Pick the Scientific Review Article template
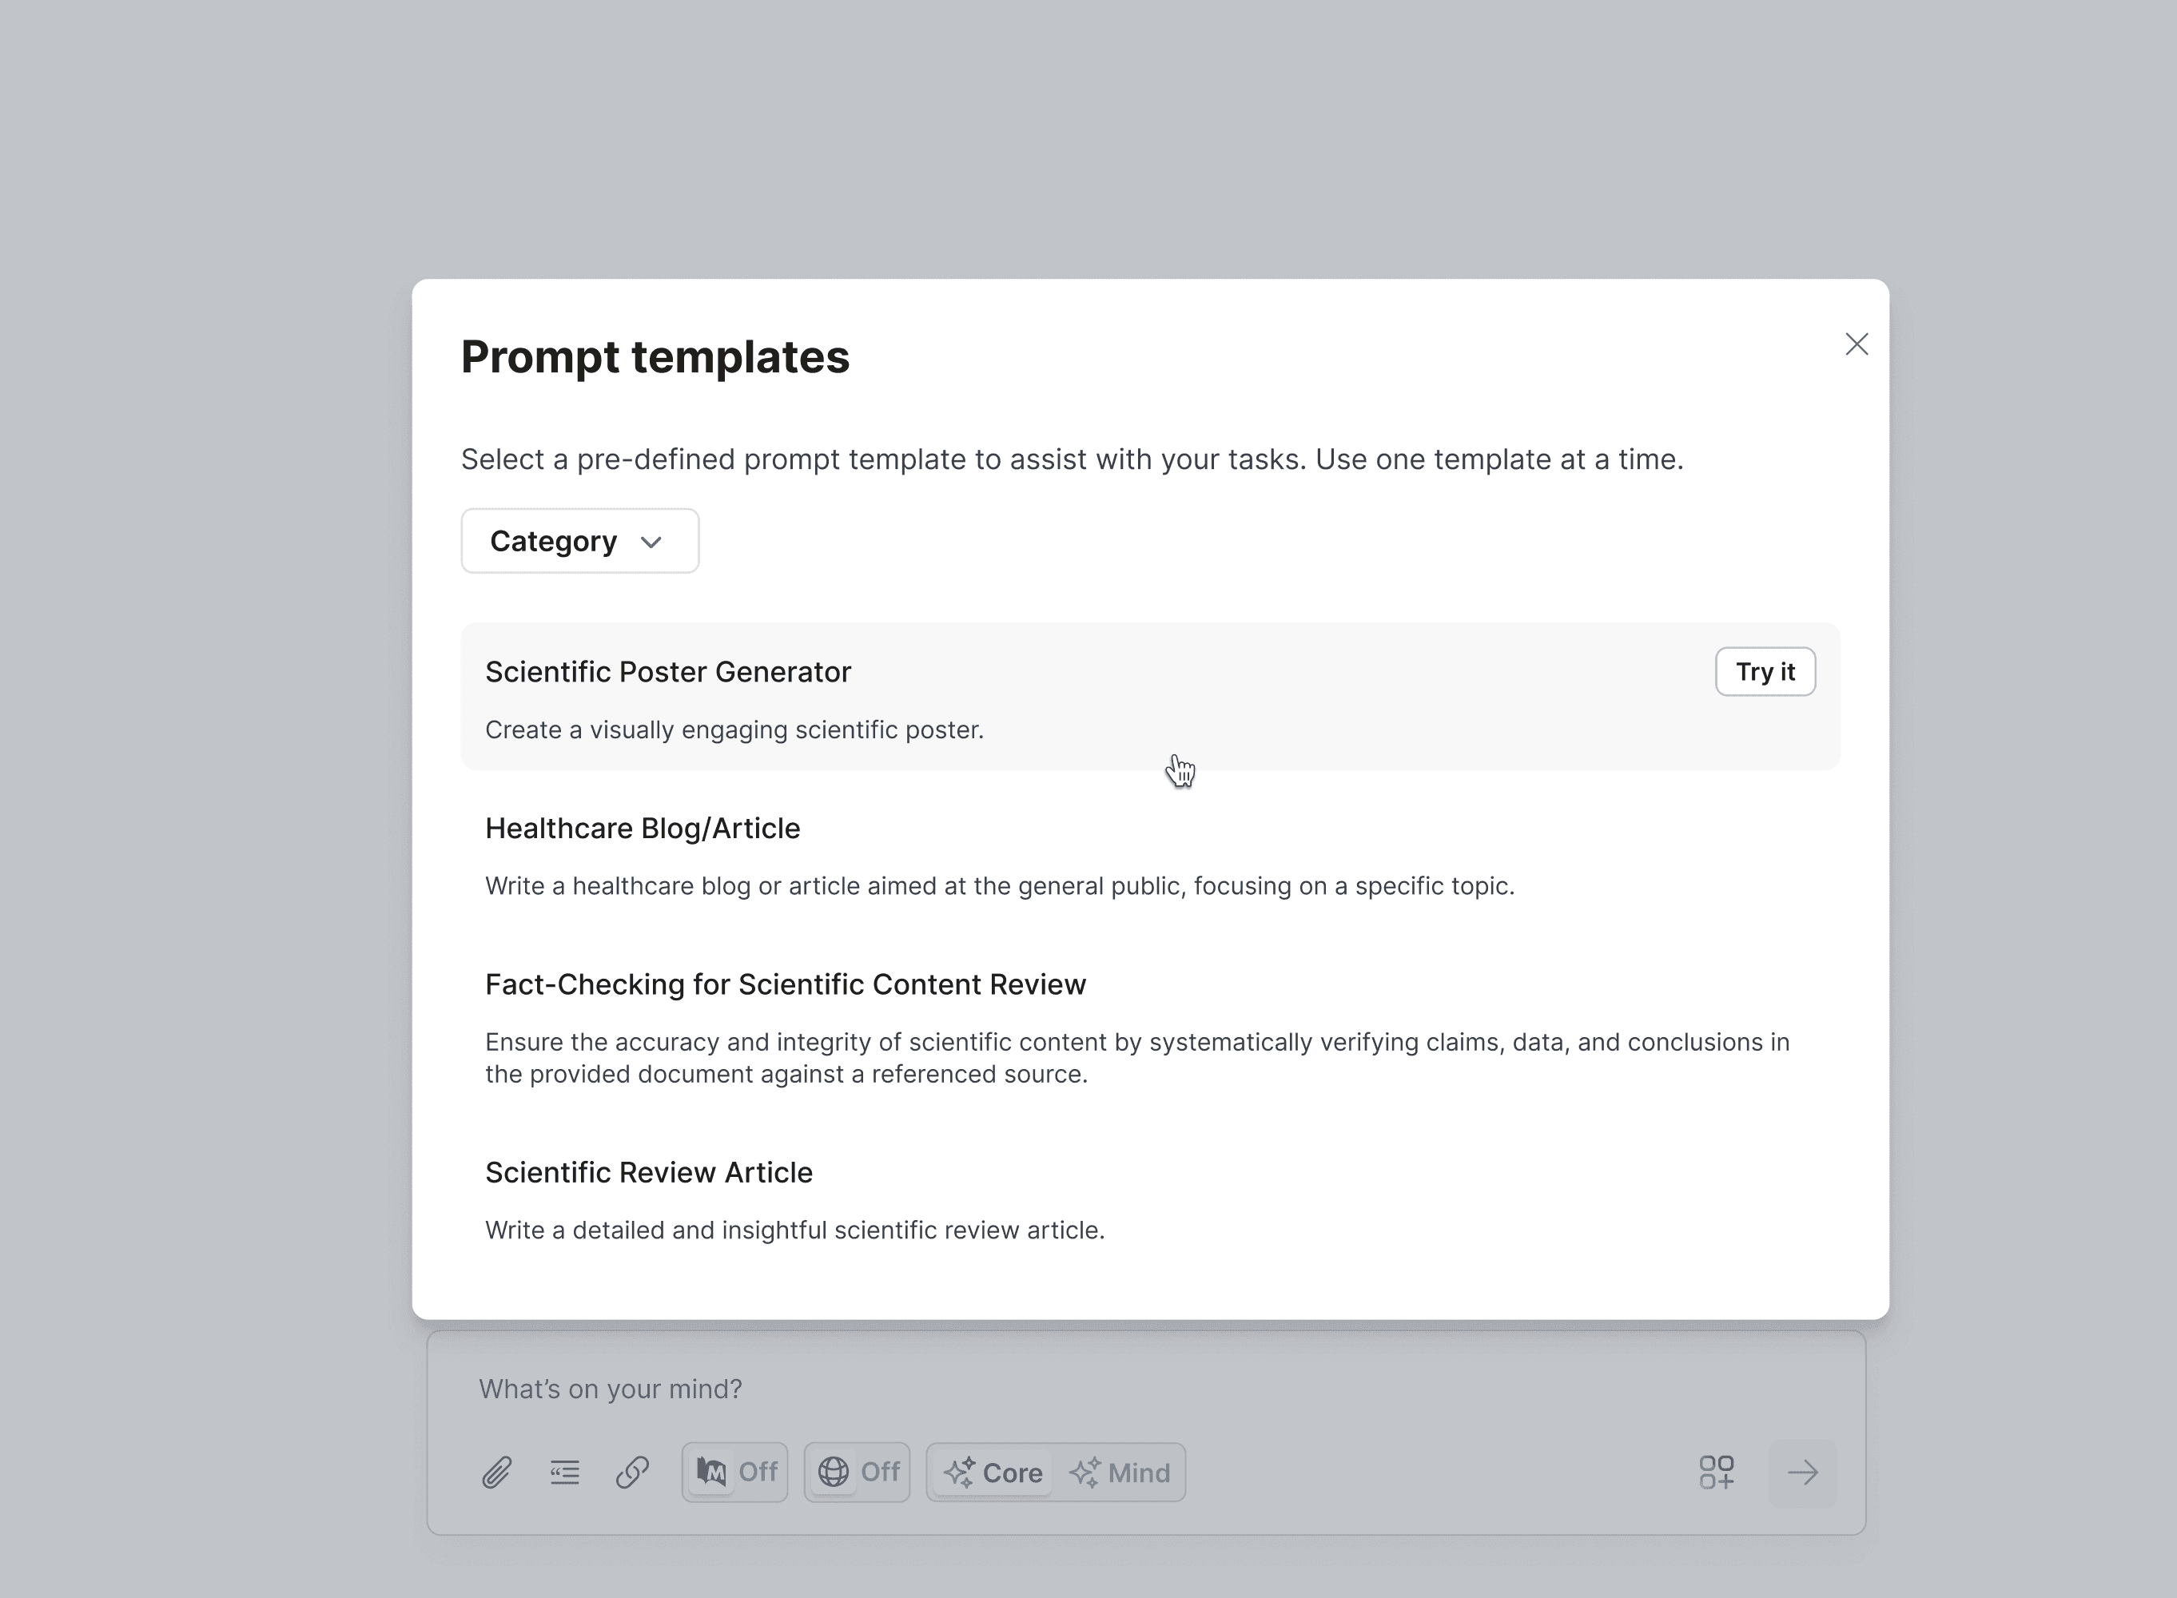2177x1598 pixels. coord(648,1172)
